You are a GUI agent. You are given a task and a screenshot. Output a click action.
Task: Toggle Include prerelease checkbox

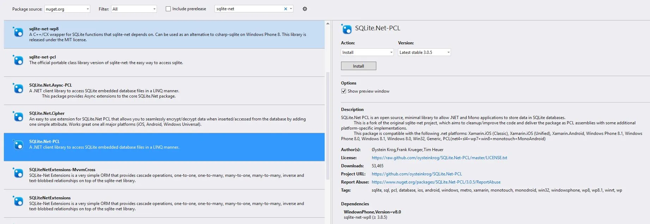tap(168, 9)
